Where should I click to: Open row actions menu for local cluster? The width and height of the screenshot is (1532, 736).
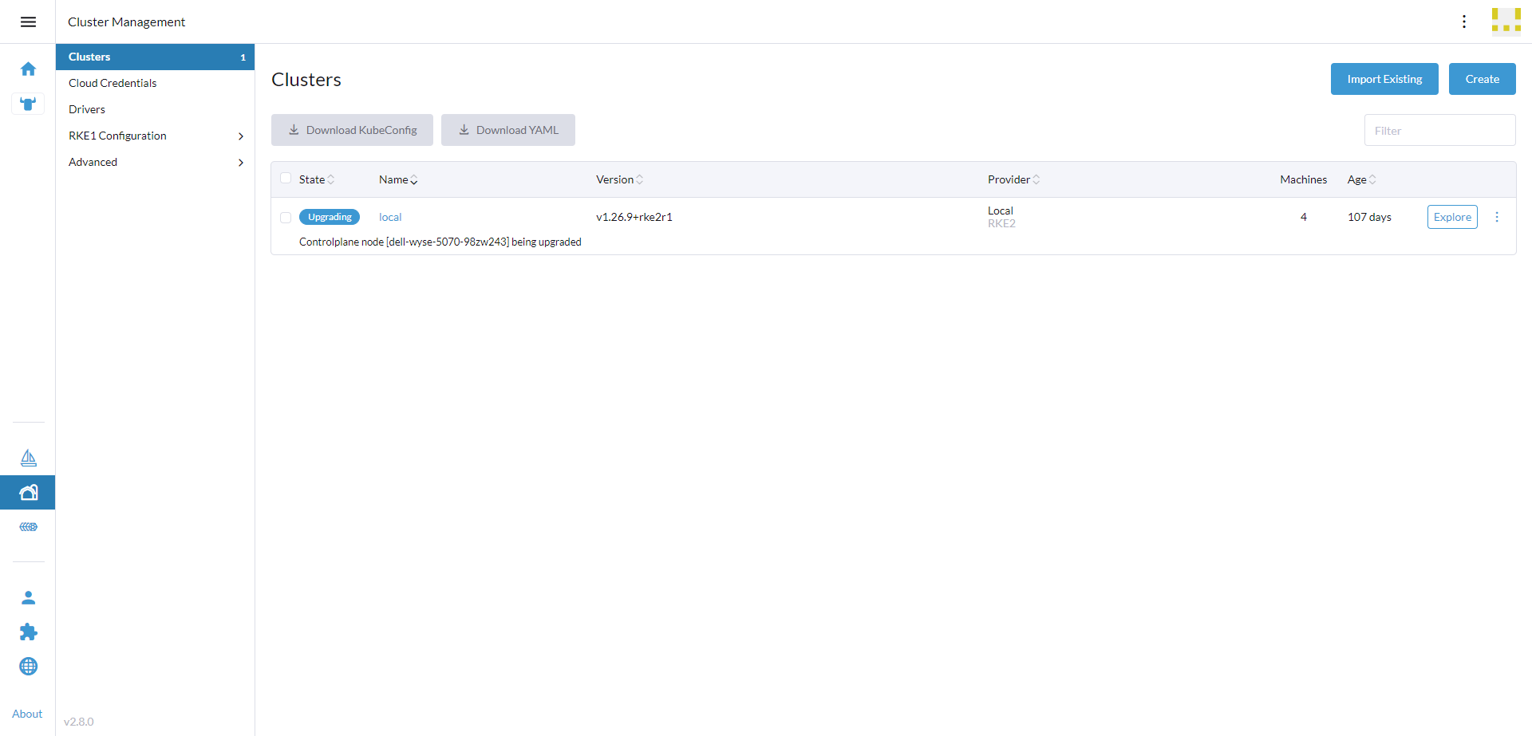(x=1497, y=217)
